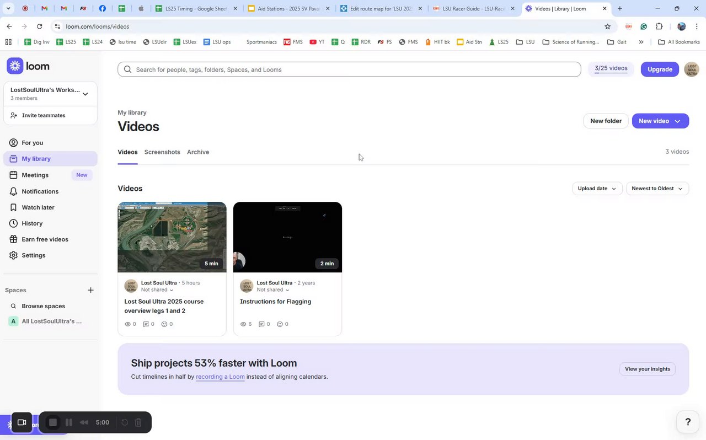Image resolution: width=706 pixels, height=440 pixels.
Task: Bookmark this page with the star icon
Action: pos(608,26)
